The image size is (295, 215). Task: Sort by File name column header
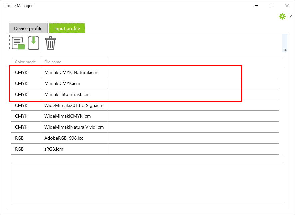tap(74, 62)
